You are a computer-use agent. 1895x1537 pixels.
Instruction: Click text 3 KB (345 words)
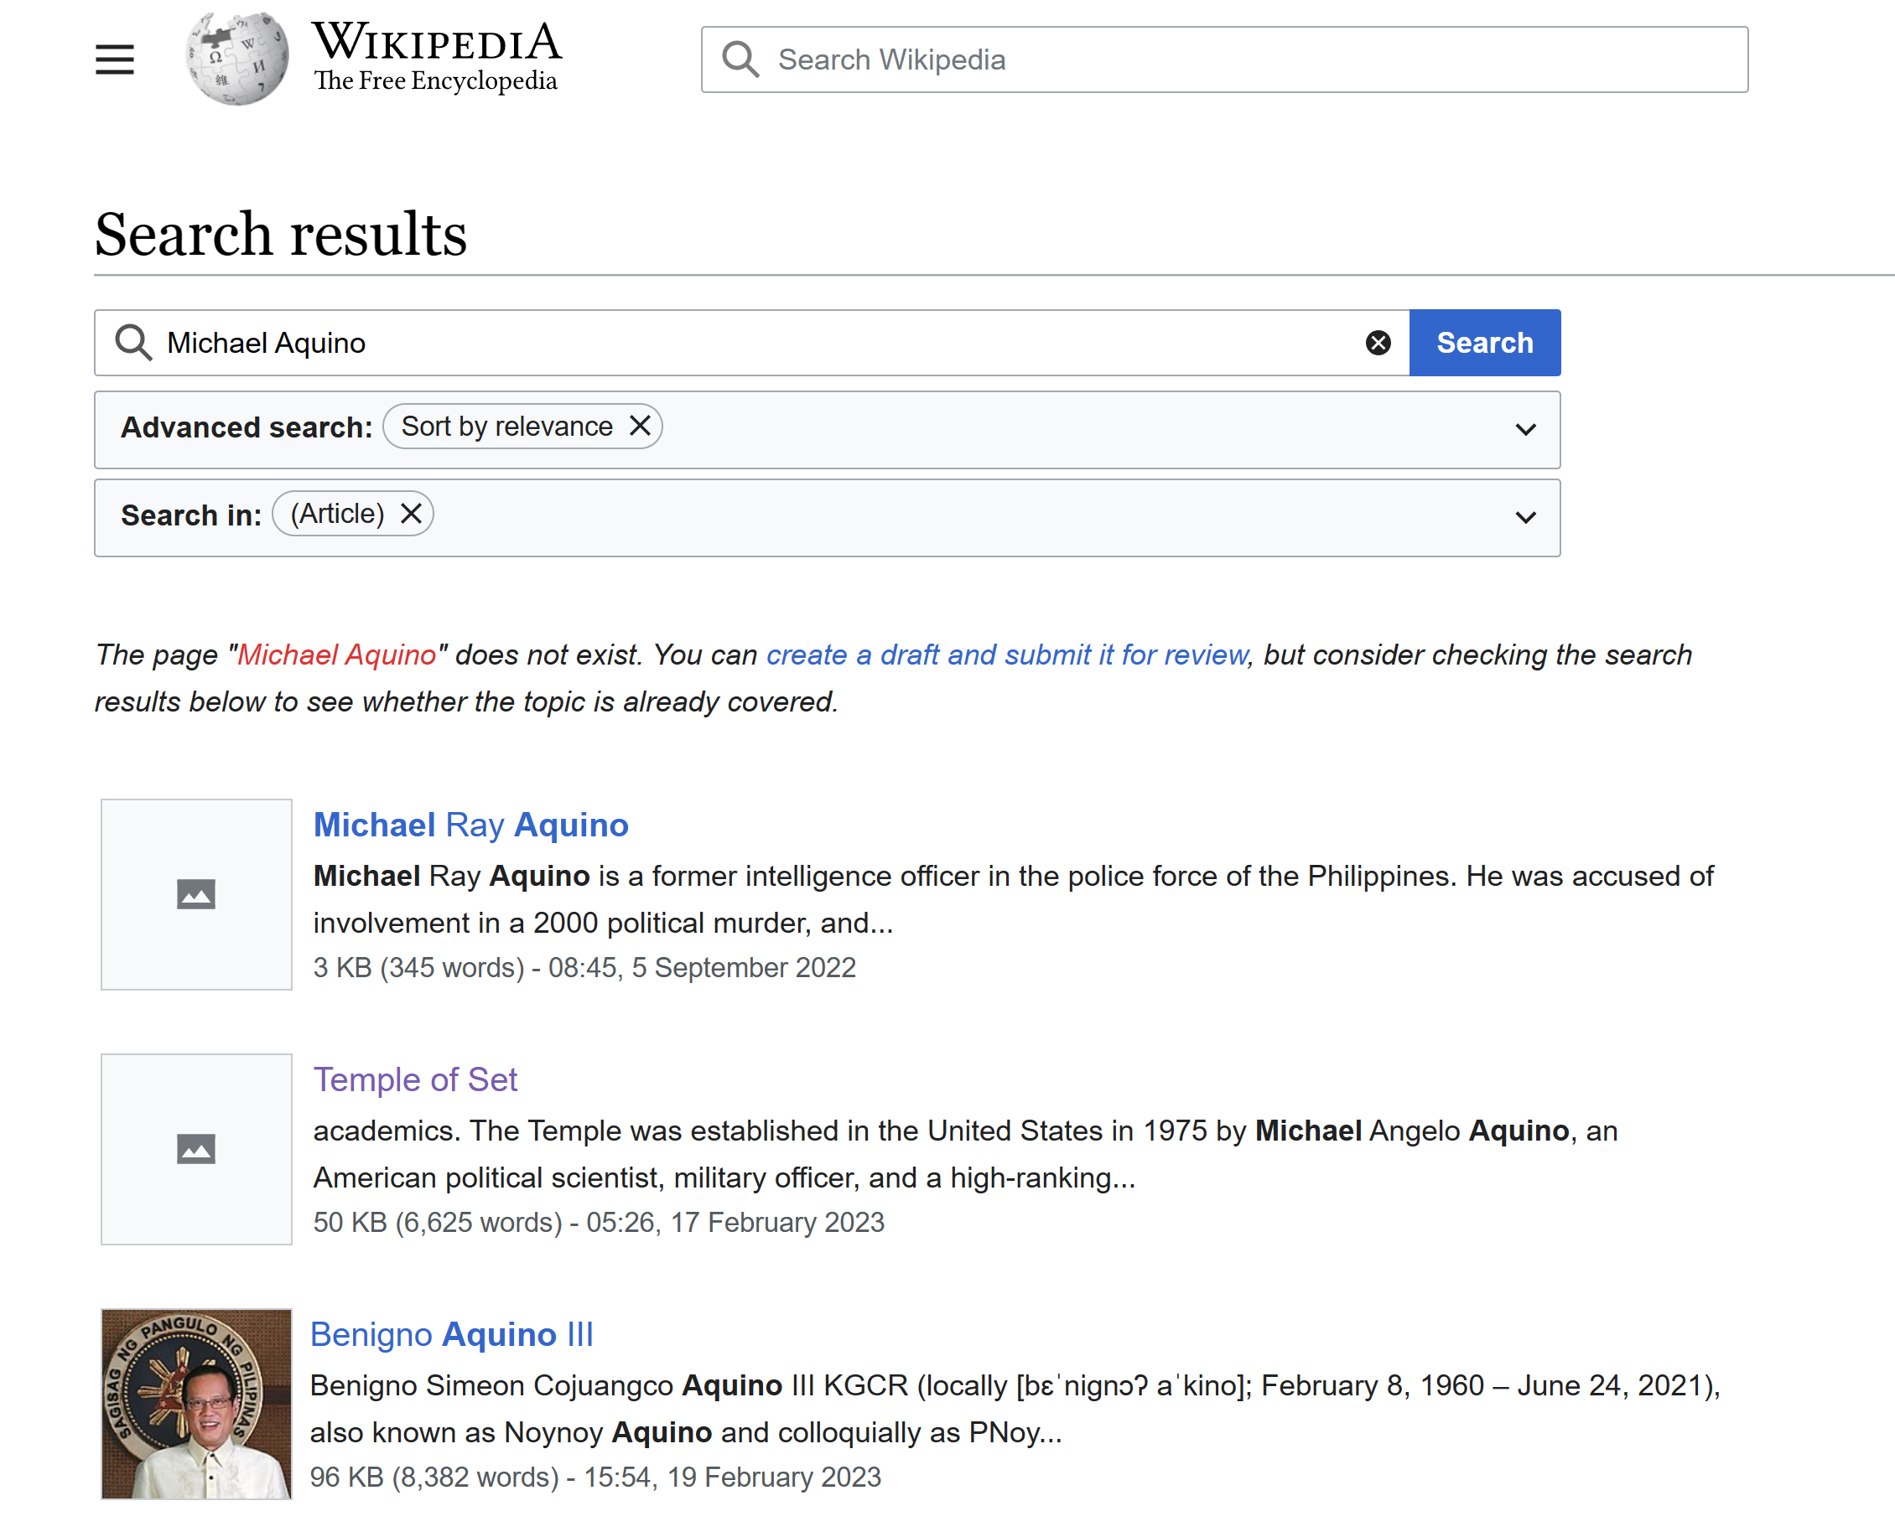[x=419, y=968]
